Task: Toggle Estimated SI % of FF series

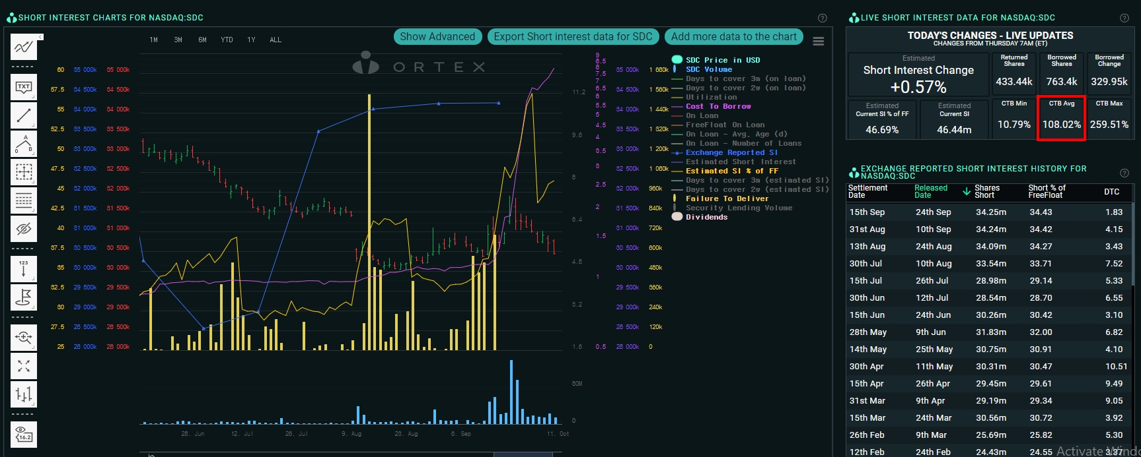Action: [x=731, y=171]
